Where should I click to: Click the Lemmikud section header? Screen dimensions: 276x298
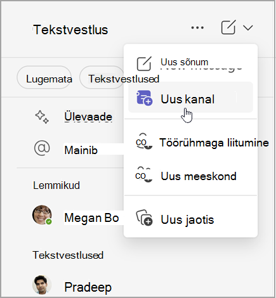[56, 185]
